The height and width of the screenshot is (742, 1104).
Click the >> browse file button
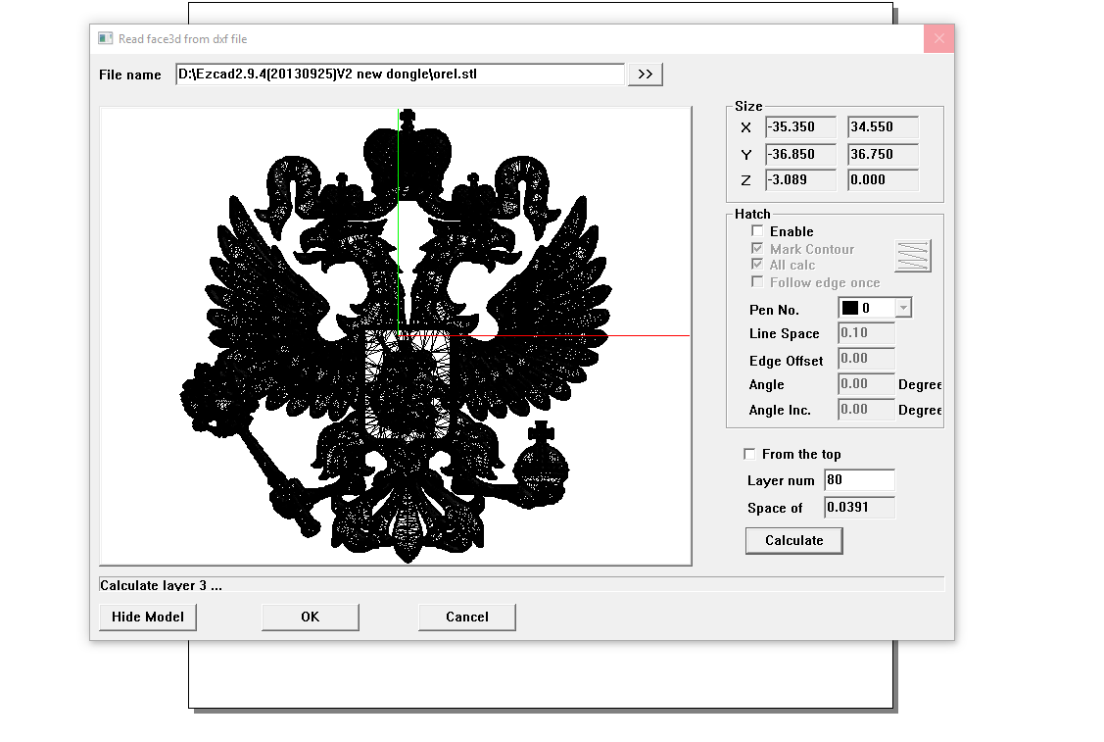646,74
